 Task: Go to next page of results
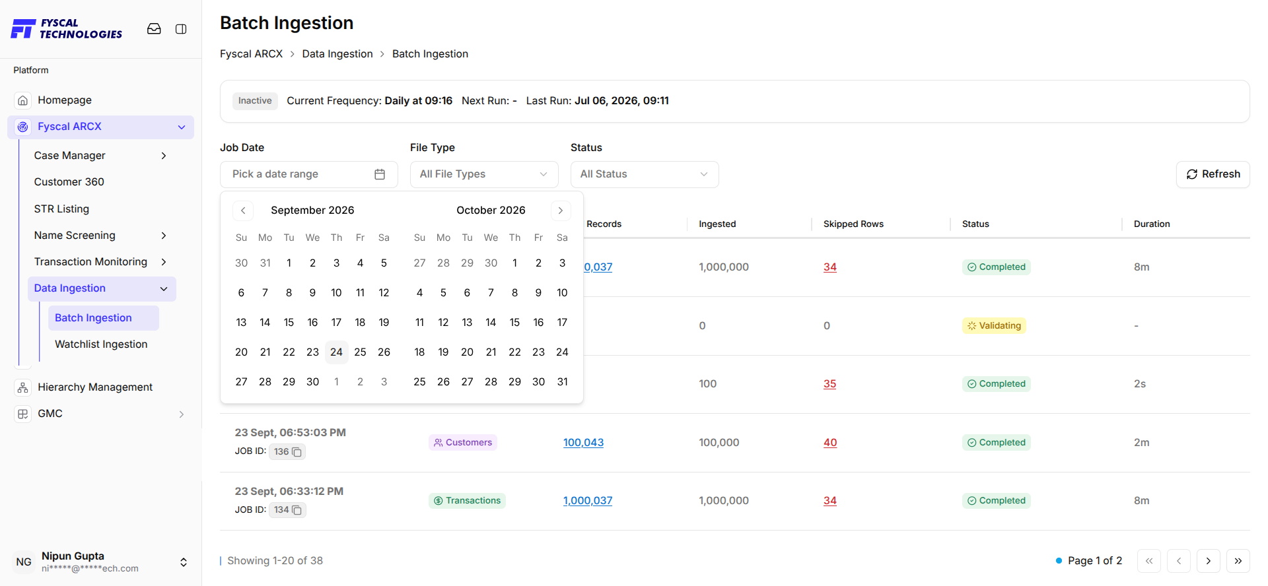(1209, 561)
